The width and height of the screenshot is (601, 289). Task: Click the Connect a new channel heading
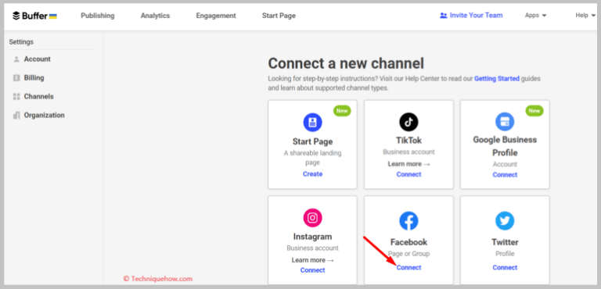[346, 63]
